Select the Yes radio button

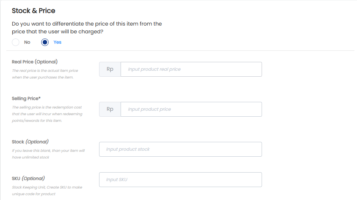pos(45,42)
